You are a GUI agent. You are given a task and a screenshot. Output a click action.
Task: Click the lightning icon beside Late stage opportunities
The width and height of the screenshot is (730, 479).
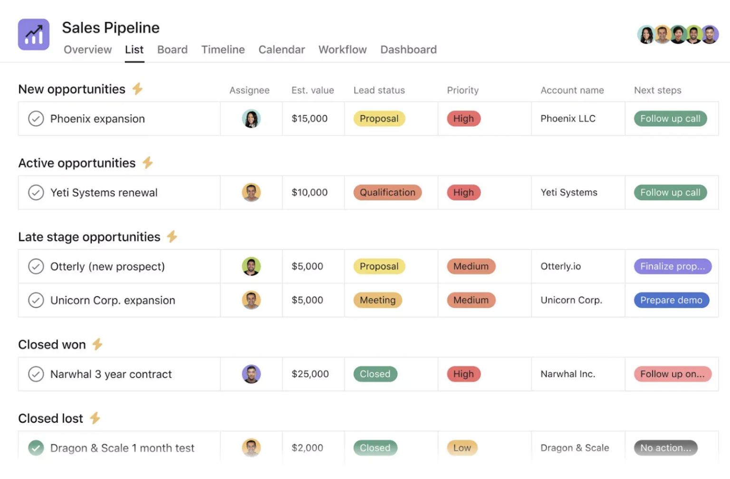click(x=172, y=236)
